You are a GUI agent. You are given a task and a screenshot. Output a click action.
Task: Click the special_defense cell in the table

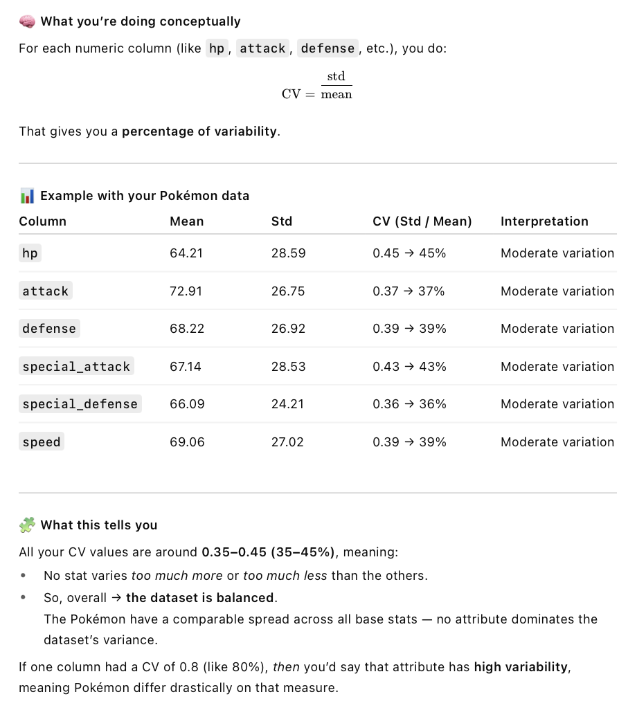click(80, 403)
